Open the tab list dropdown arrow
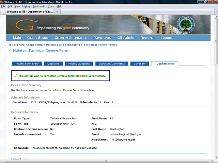 (x=216, y=12)
